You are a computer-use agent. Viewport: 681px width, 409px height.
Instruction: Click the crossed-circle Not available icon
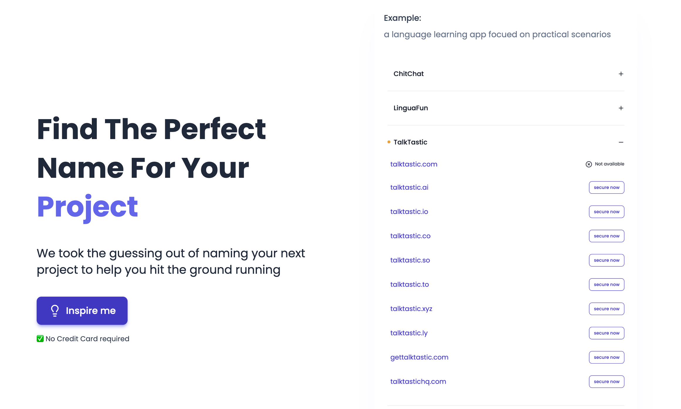pyautogui.click(x=589, y=164)
